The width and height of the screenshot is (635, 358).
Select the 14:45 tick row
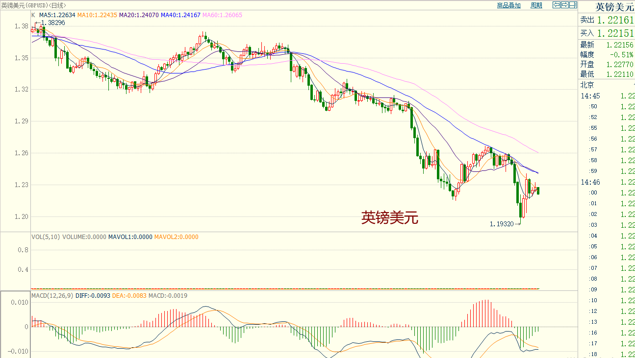(x=607, y=95)
